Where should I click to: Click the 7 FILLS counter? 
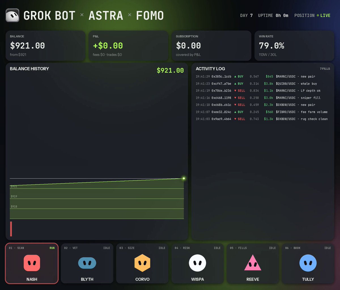tap(325, 69)
